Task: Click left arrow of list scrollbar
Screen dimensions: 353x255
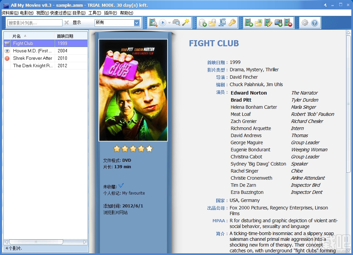Action: pyautogui.click(x=6, y=242)
